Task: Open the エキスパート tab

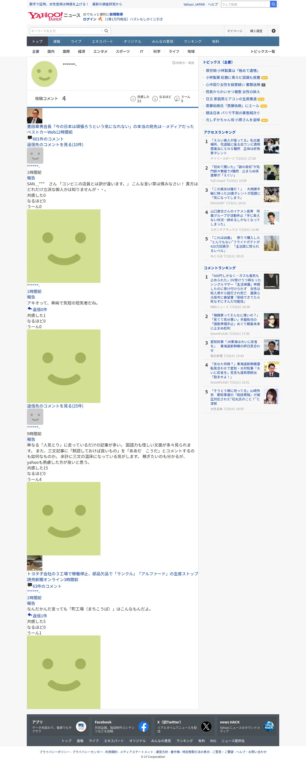Action: pyautogui.click(x=102, y=42)
